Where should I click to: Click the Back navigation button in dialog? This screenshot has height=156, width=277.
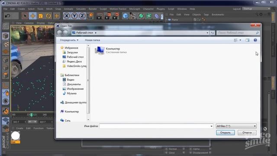[x=60, y=33]
